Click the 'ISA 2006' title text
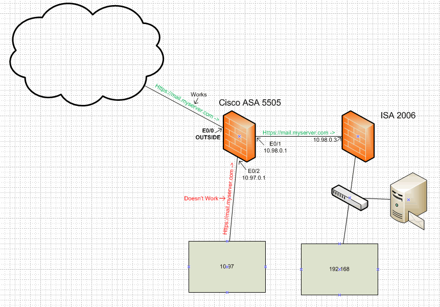The width and height of the screenshot is (440, 307). (397, 116)
